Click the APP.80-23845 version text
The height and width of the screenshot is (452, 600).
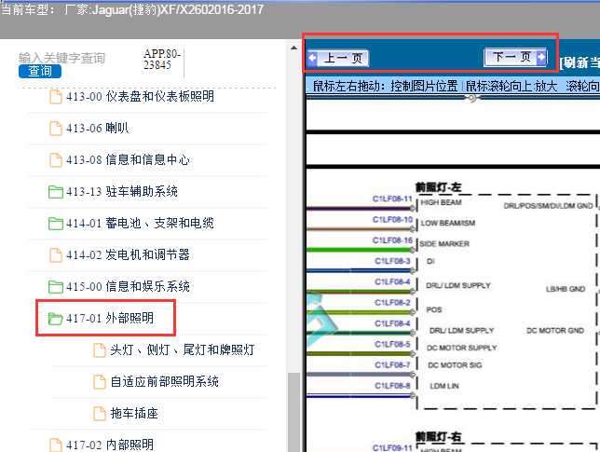[x=162, y=60]
